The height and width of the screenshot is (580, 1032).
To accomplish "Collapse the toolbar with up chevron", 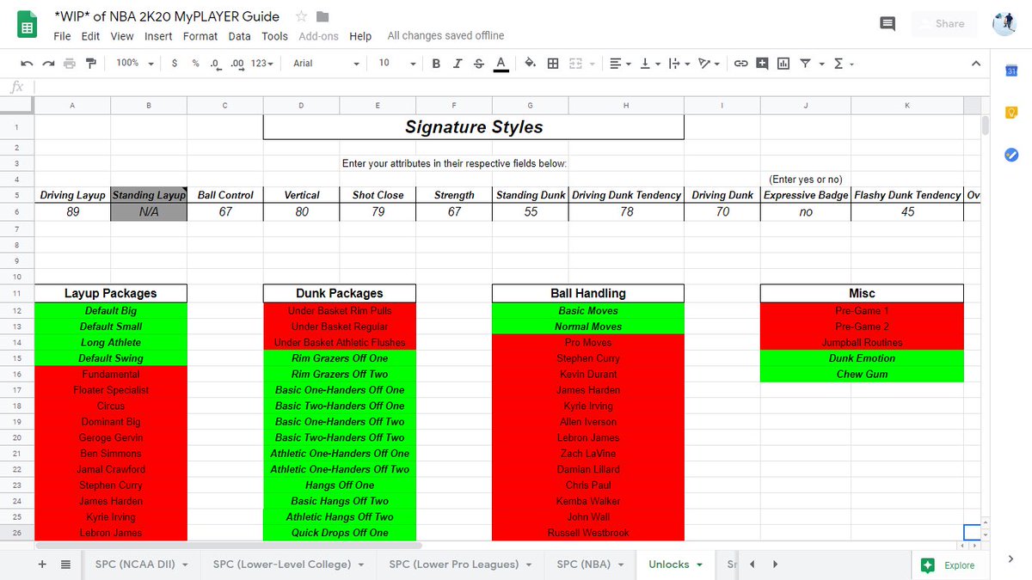I will tap(975, 64).
